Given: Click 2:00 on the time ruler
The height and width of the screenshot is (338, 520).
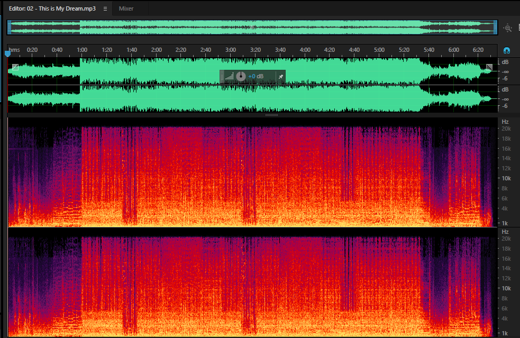Looking at the screenshot, I should coord(157,50).
